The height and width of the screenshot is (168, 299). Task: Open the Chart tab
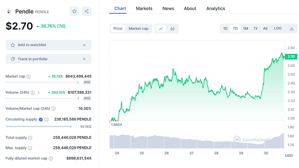pos(120,8)
